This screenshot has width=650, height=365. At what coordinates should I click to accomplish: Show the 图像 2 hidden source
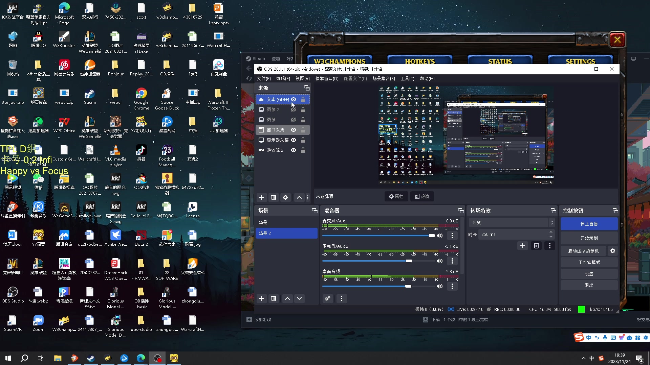[x=294, y=109]
